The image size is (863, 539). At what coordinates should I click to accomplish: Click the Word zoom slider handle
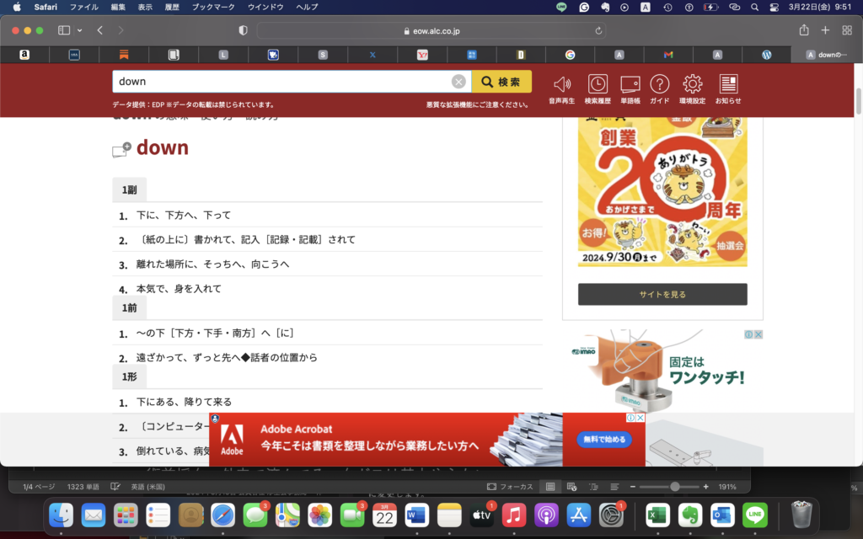tap(674, 487)
